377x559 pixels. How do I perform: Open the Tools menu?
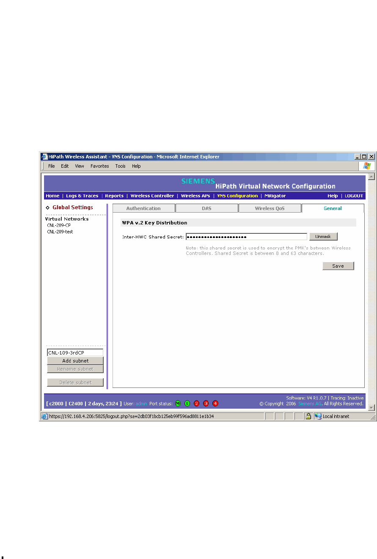(x=121, y=166)
